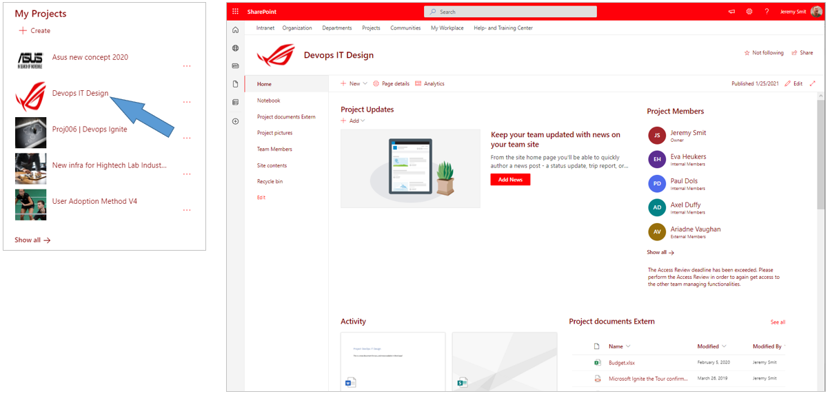830x396 pixels.
Task: Open ellipsis menu for Proj006 Devops Ignite
Action: [187, 138]
